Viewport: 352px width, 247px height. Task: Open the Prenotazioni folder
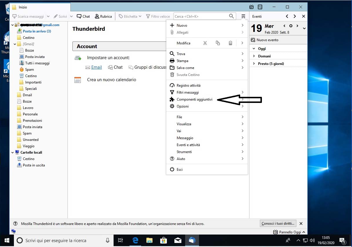(32, 121)
